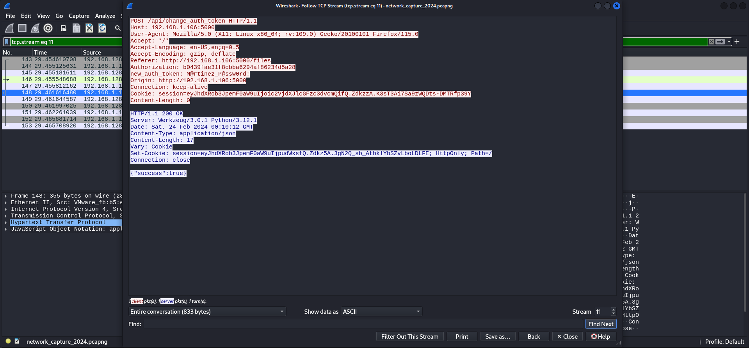The height and width of the screenshot is (348, 749).
Task: Click the stop capture square icon
Action: [x=22, y=28]
